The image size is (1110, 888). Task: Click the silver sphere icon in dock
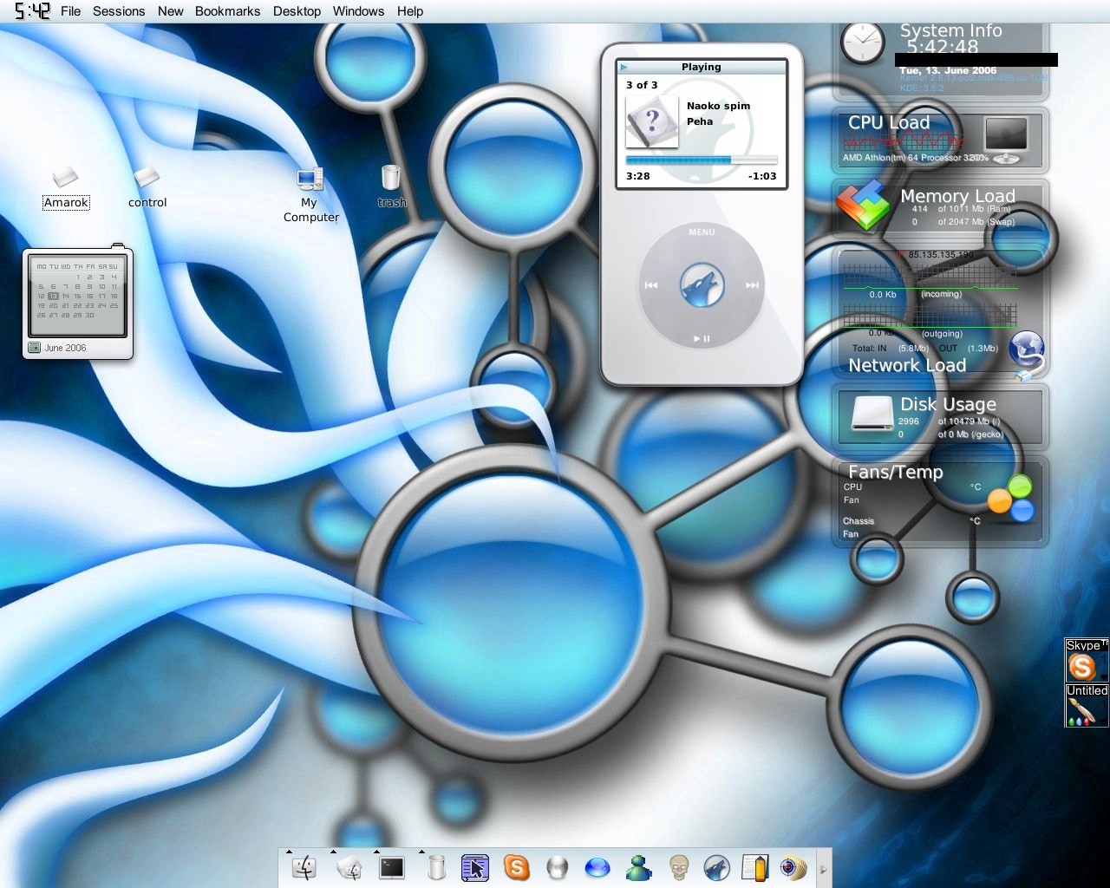pos(557,867)
